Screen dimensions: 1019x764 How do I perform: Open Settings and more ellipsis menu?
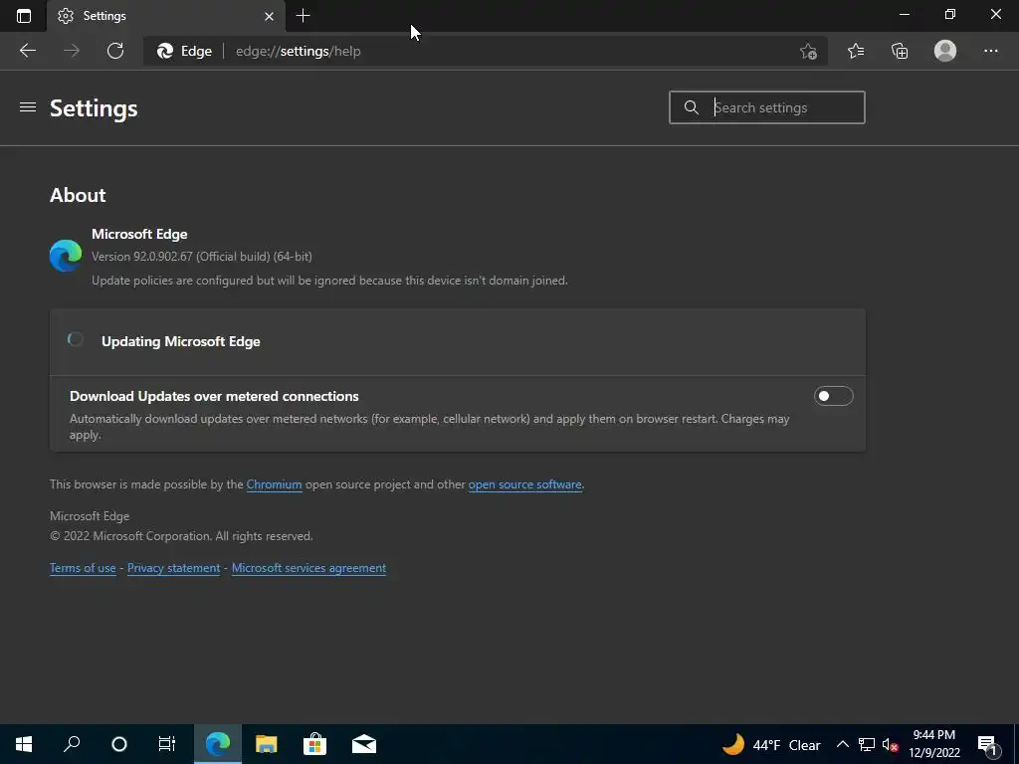click(x=990, y=51)
